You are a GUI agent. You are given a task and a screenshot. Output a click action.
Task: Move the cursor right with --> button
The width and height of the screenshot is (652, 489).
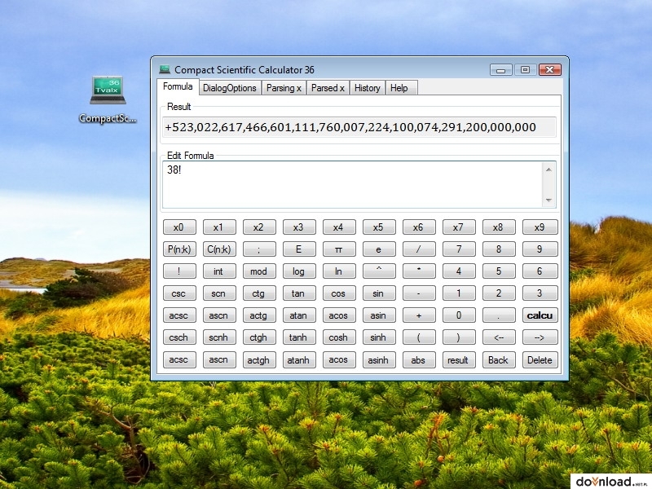click(540, 337)
